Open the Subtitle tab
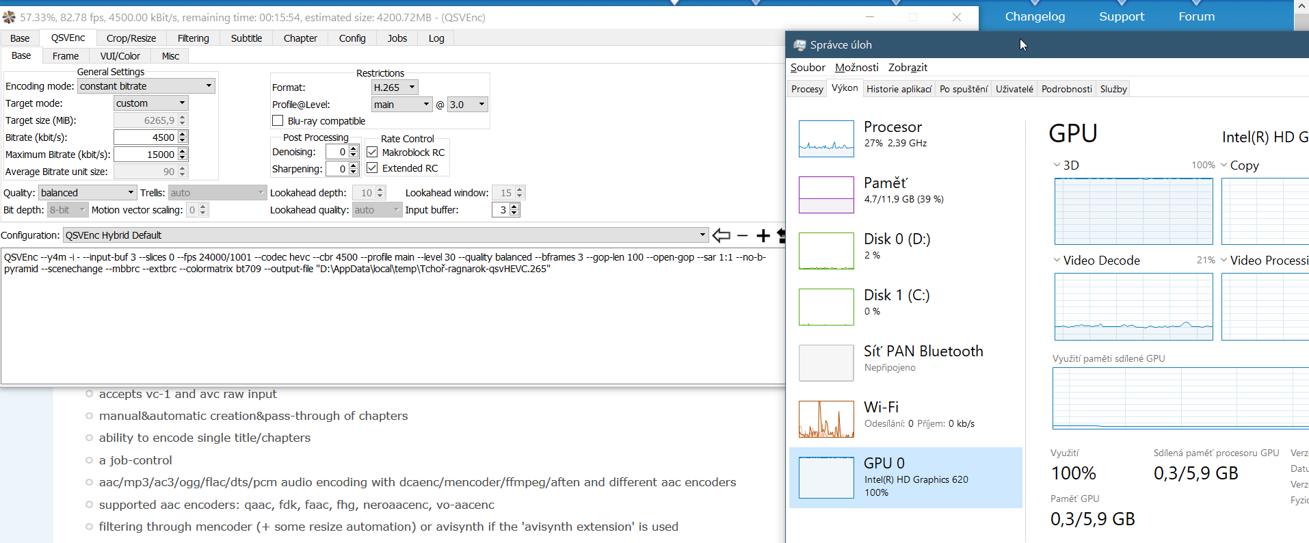1309x543 pixels. coord(246,38)
